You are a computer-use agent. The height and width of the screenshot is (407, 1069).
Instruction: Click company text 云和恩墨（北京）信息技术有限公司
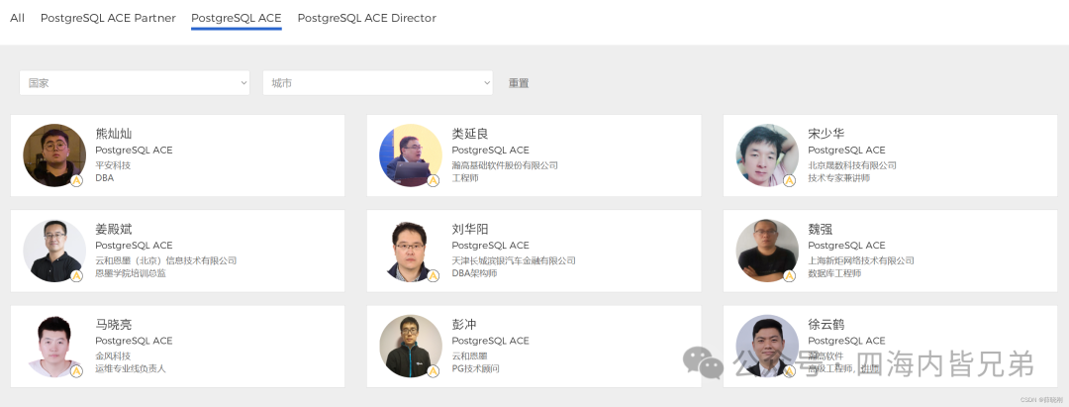tap(165, 260)
